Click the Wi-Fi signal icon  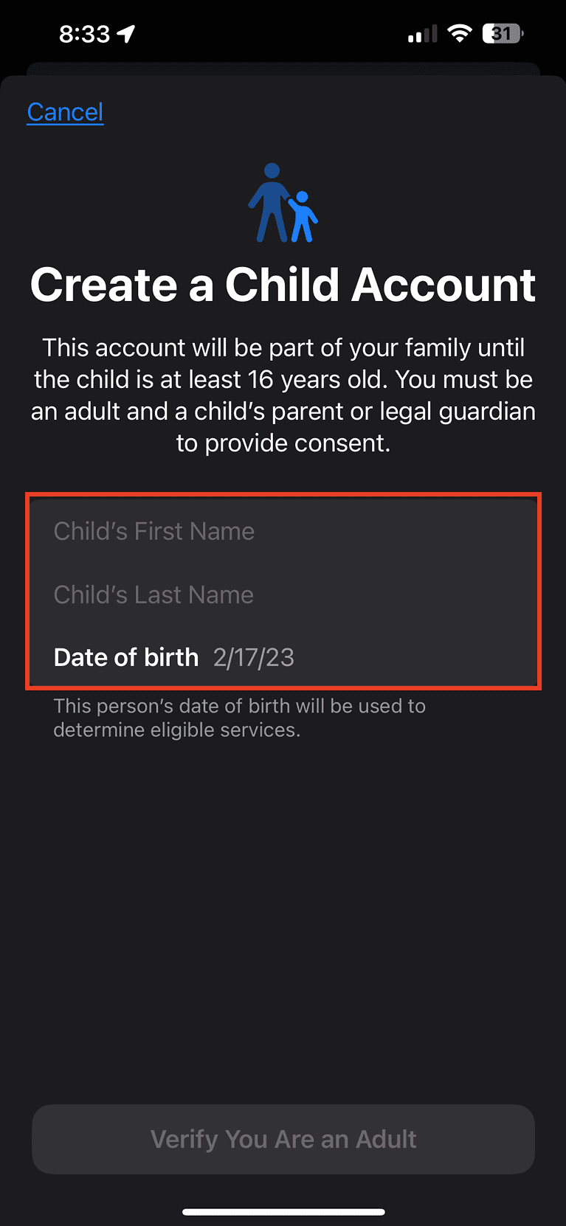(459, 33)
